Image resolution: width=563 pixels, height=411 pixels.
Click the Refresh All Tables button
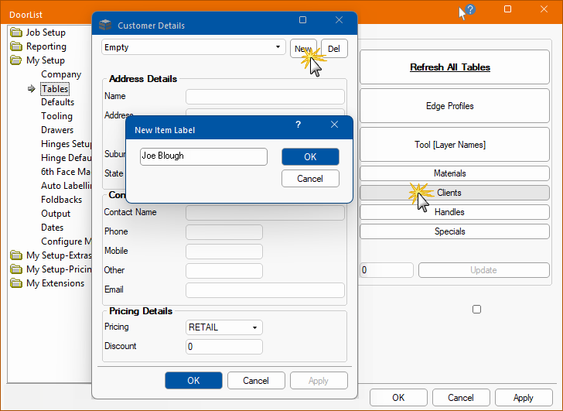(x=449, y=67)
